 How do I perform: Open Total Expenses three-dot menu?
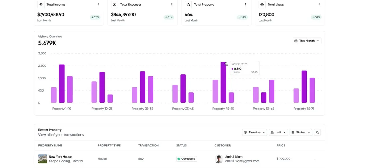(x=172, y=5)
